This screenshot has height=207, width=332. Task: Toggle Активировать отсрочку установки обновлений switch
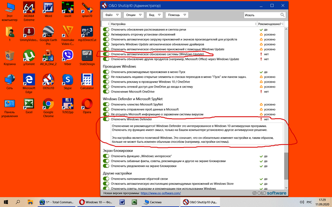[106, 34]
